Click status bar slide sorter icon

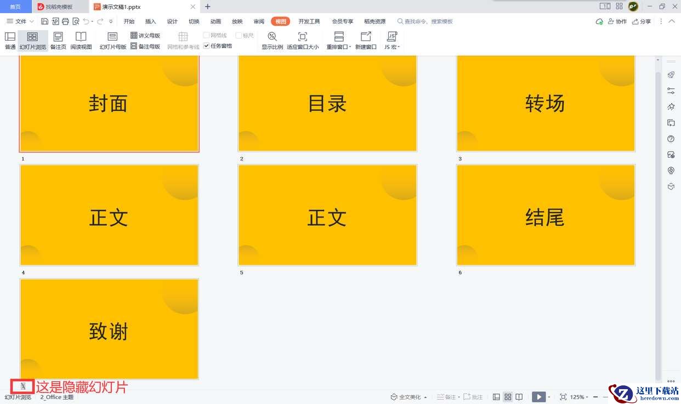508,397
